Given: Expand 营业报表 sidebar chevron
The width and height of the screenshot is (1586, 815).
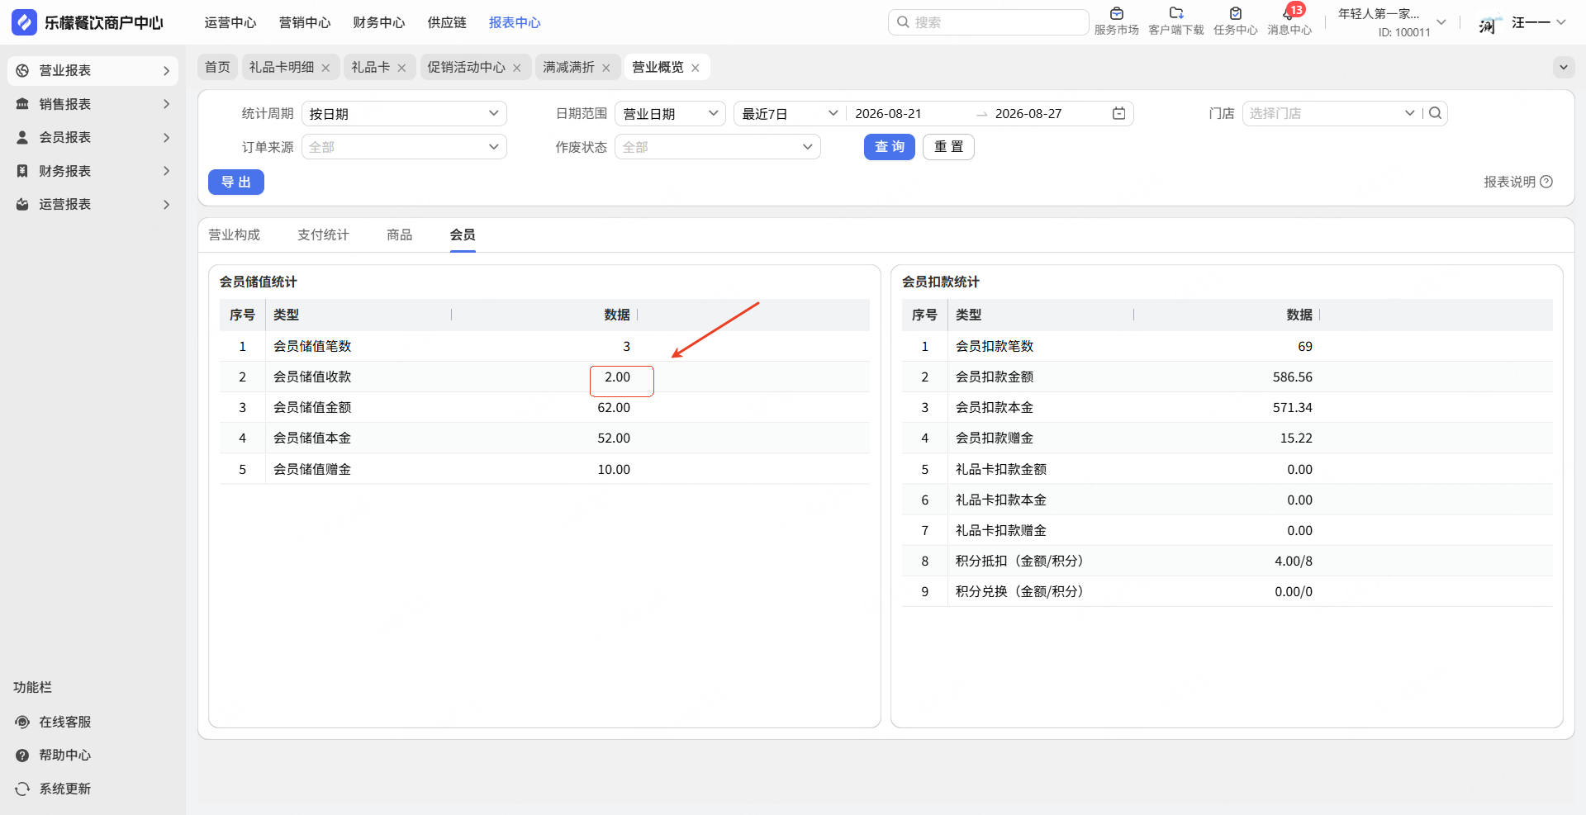Looking at the screenshot, I should [166, 71].
